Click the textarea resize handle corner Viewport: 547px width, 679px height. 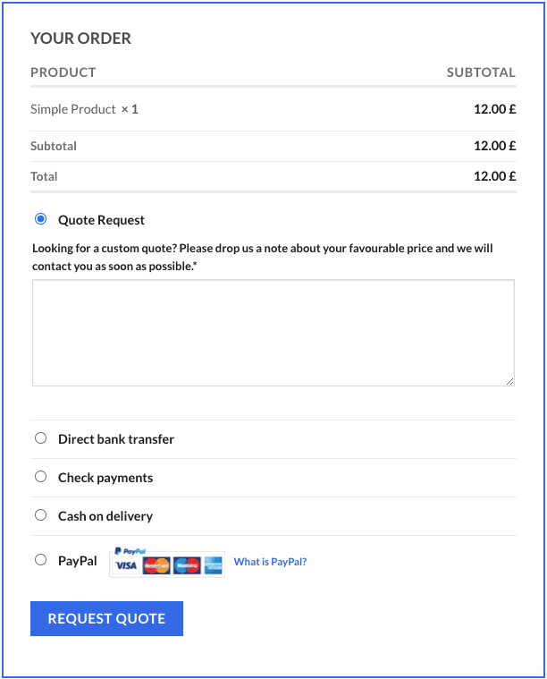tap(509, 381)
